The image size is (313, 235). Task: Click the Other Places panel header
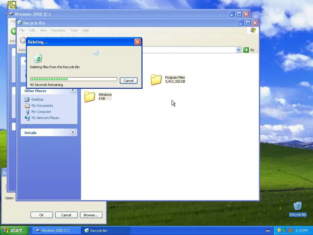click(49, 91)
